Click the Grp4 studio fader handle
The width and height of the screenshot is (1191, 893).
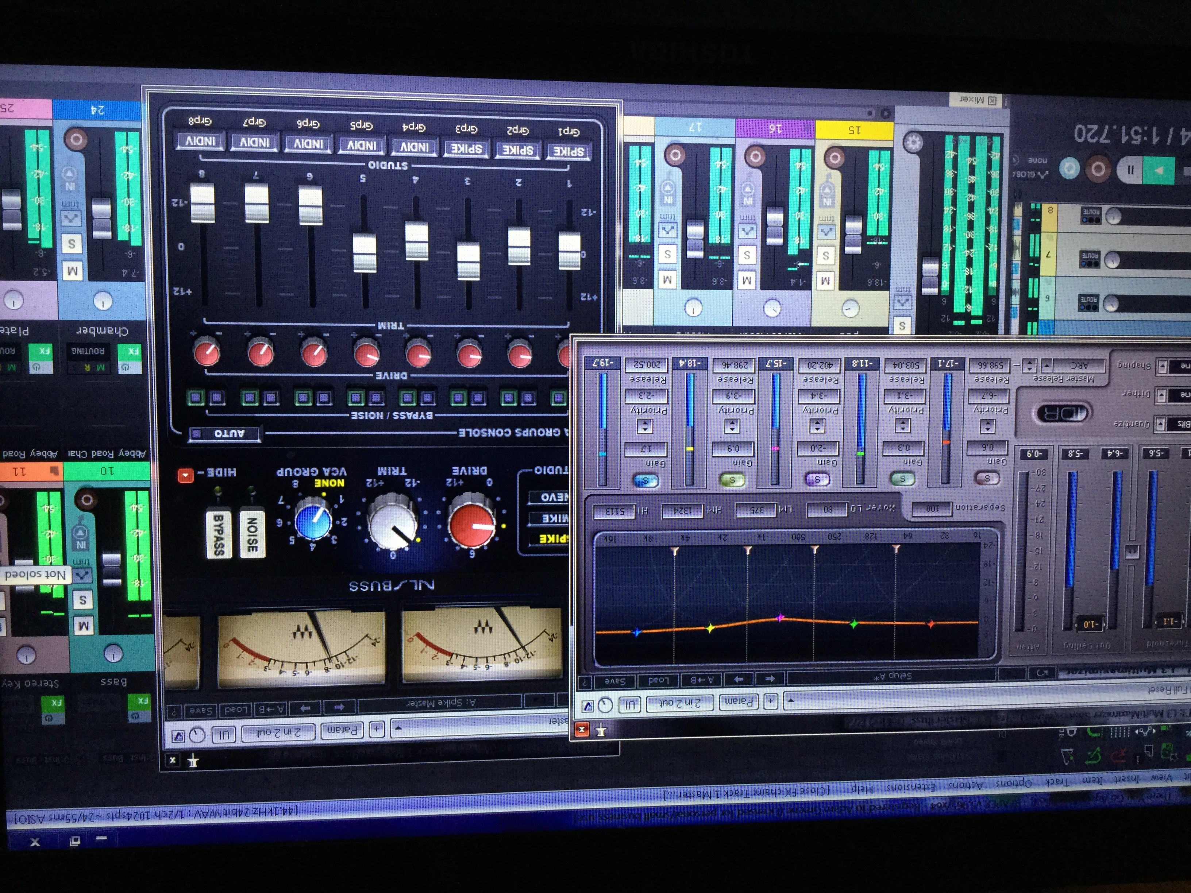click(x=416, y=242)
